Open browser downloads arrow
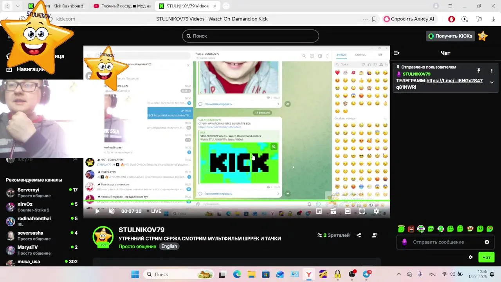This screenshot has width=501, height=282. coord(493,19)
